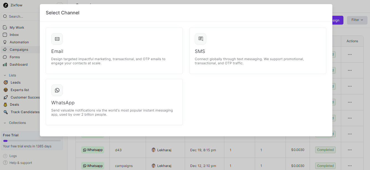Click the Logs icon
The height and width of the screenshot is (170, 370).
(6, 156)
